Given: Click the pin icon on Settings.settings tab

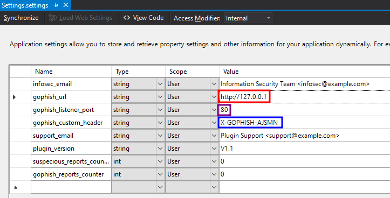Looking at the screenshot, I should point(56,5).
